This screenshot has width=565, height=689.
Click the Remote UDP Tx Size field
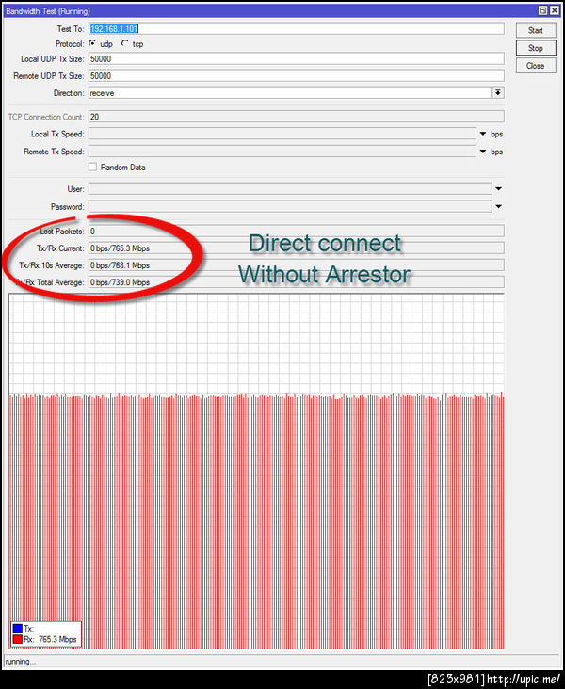(297, 75)
